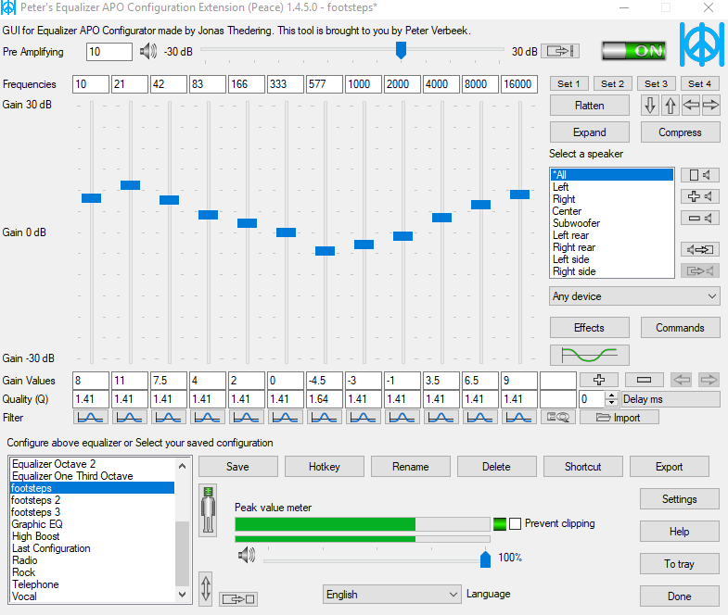
Task: Click the Flatten button
Action: [589, 106]
